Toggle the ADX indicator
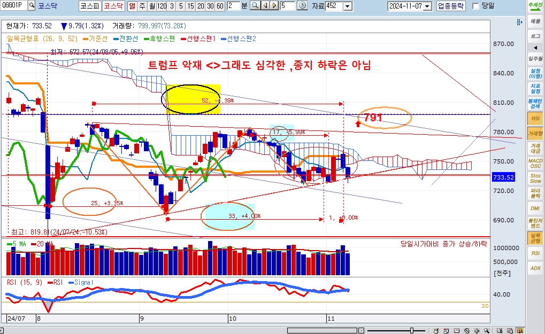The width and height of the screenshot is (545, 334). coord(535,268)
